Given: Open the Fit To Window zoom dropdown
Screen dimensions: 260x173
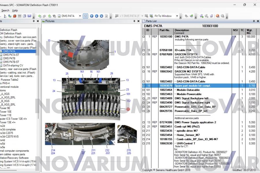Looking at the screenshot, I should point(177,16).
